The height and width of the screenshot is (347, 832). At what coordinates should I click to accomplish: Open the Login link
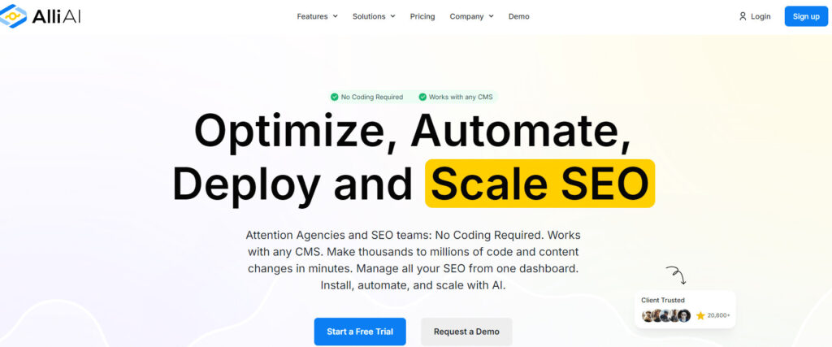[x=760, y=16]
